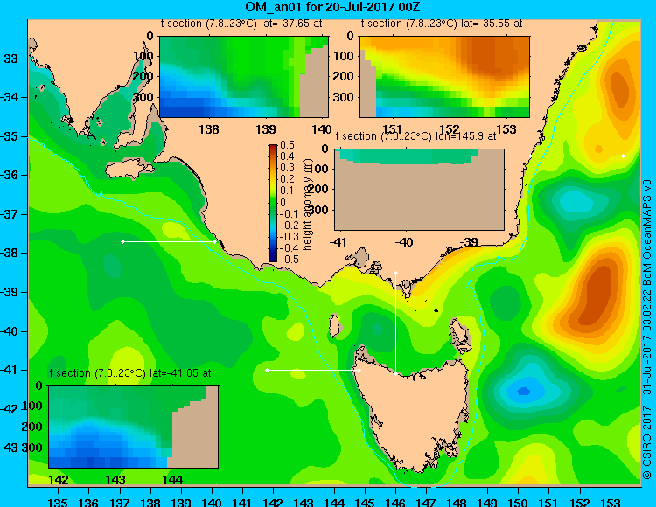Click the west endpoint diamond of the Tasmania transect

pyautogui.click(x=267, y=371)
